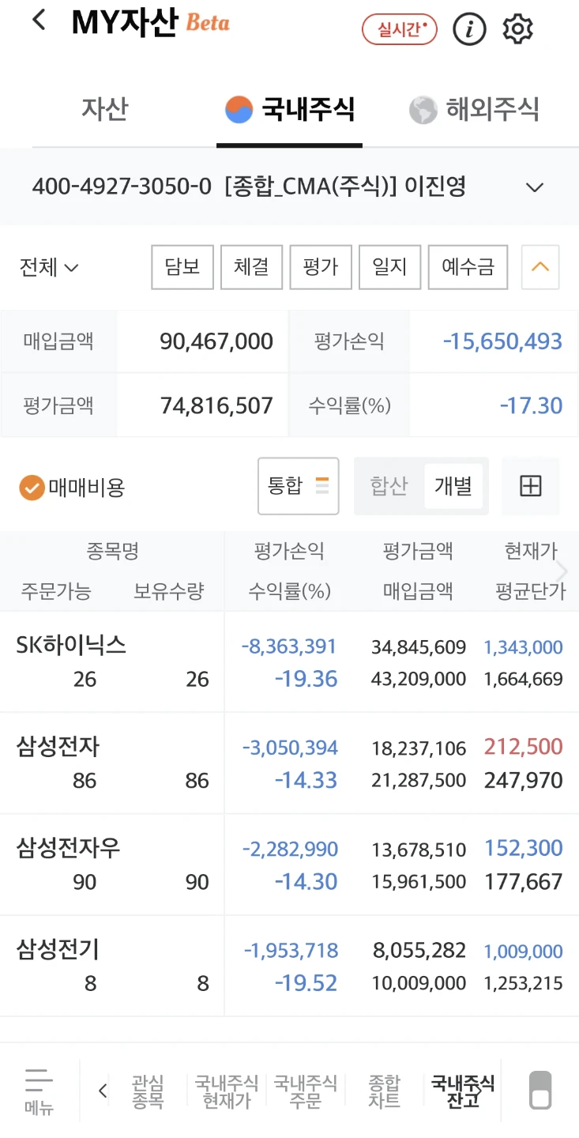Tap the 평가금액 column header
This screenshot has width=579, height=1138.
click(x=418, y=551)
